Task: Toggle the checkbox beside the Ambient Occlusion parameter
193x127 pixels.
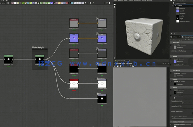Action: [171, 124]
